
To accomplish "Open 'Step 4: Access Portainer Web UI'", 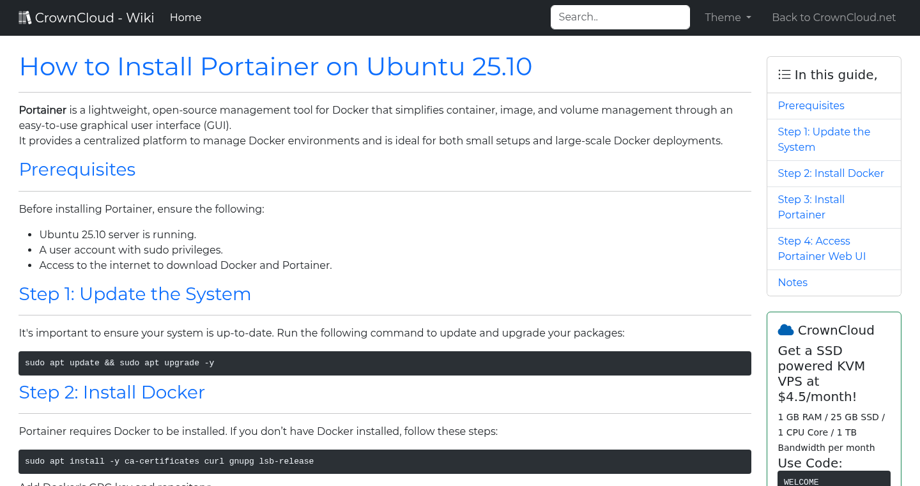I will 822,248.
